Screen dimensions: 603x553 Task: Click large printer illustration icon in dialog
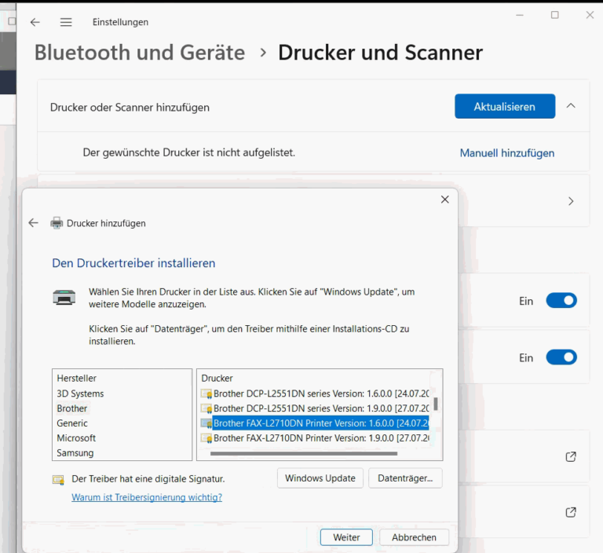click(x=64, y=297)
